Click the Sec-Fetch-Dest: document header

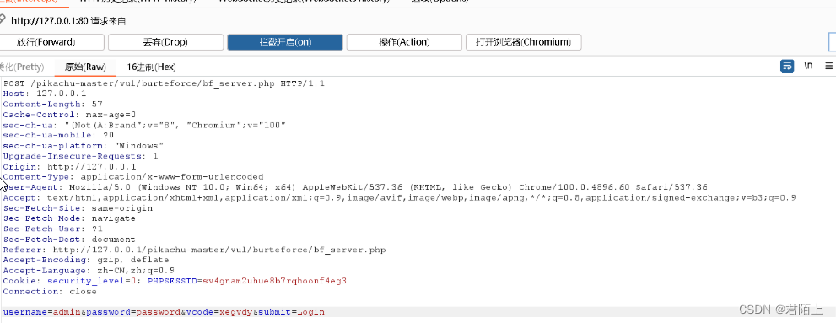pyautogui.click(x=69, y=240)
